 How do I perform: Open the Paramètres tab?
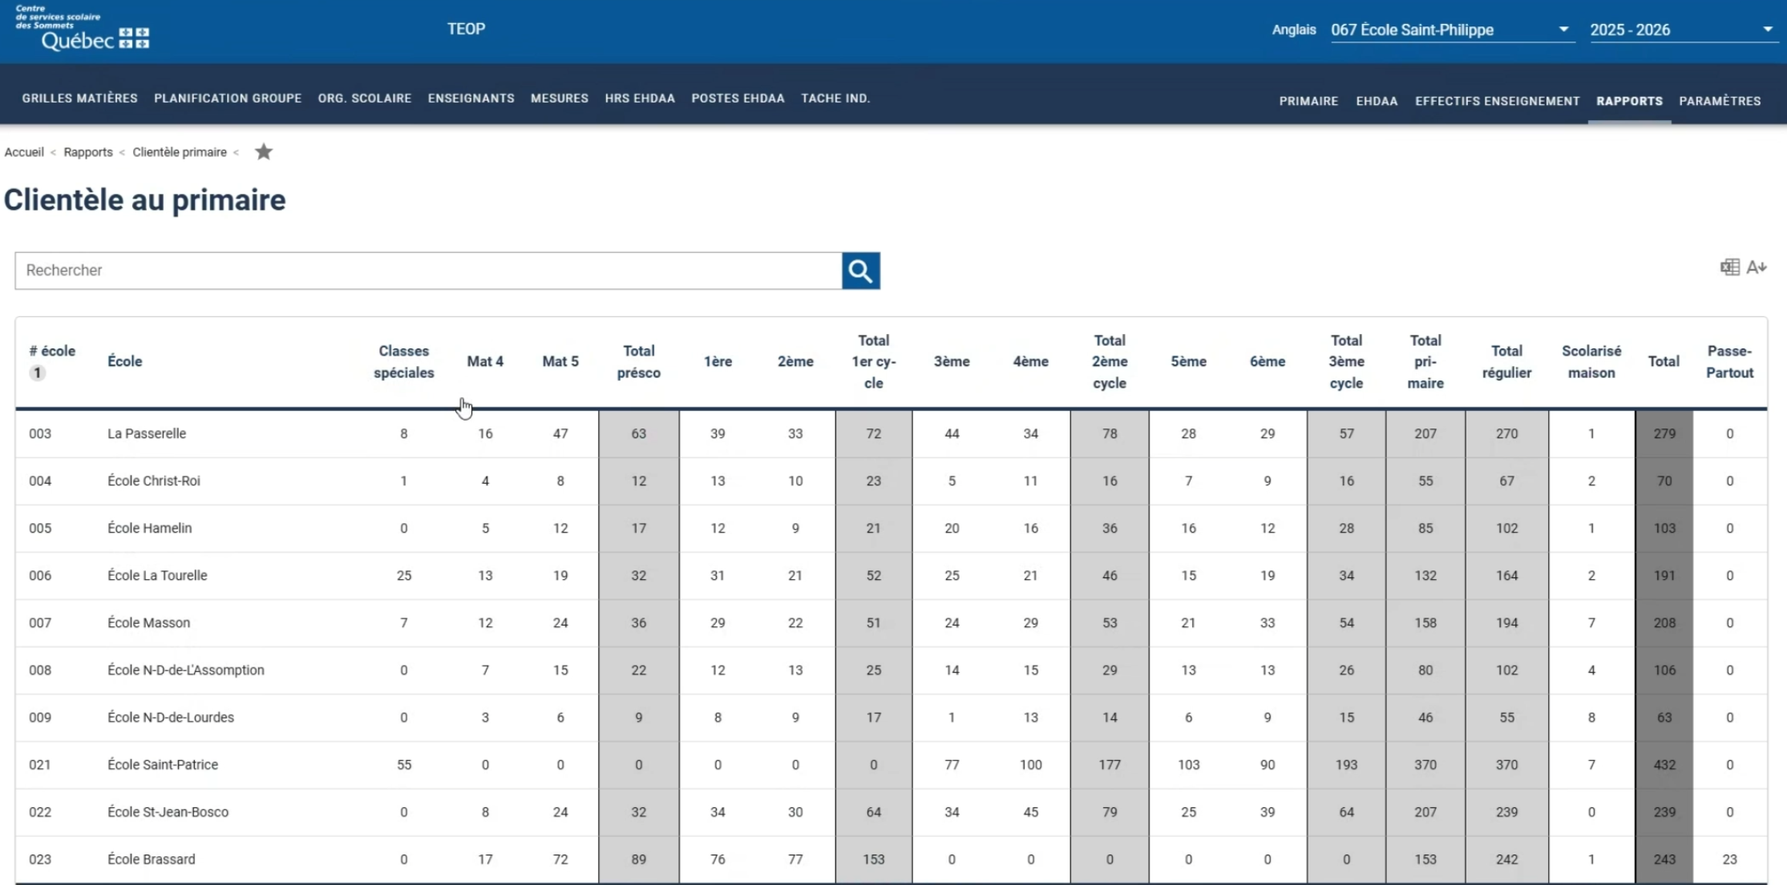pos(1720,101)
